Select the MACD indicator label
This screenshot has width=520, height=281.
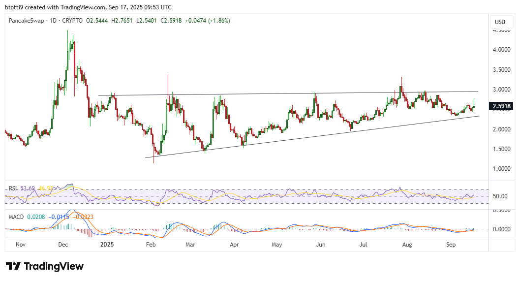(x=15, y=217)
